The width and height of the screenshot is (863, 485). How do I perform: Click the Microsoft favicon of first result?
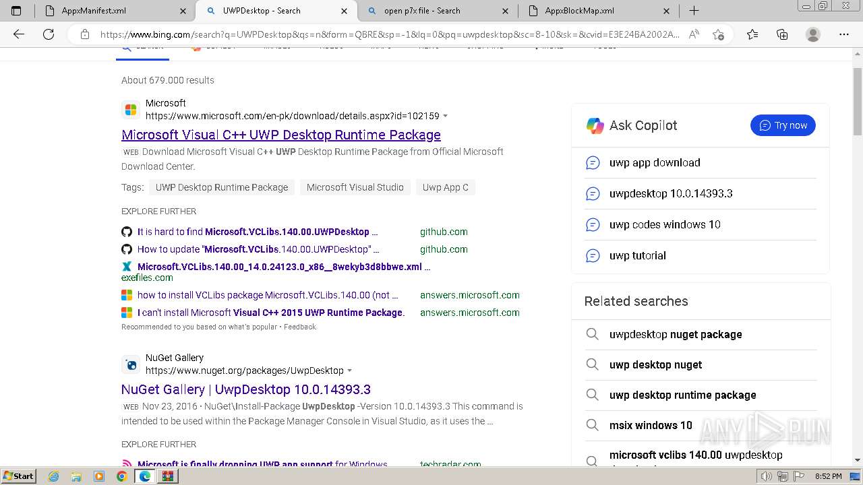tap(131, 110)
